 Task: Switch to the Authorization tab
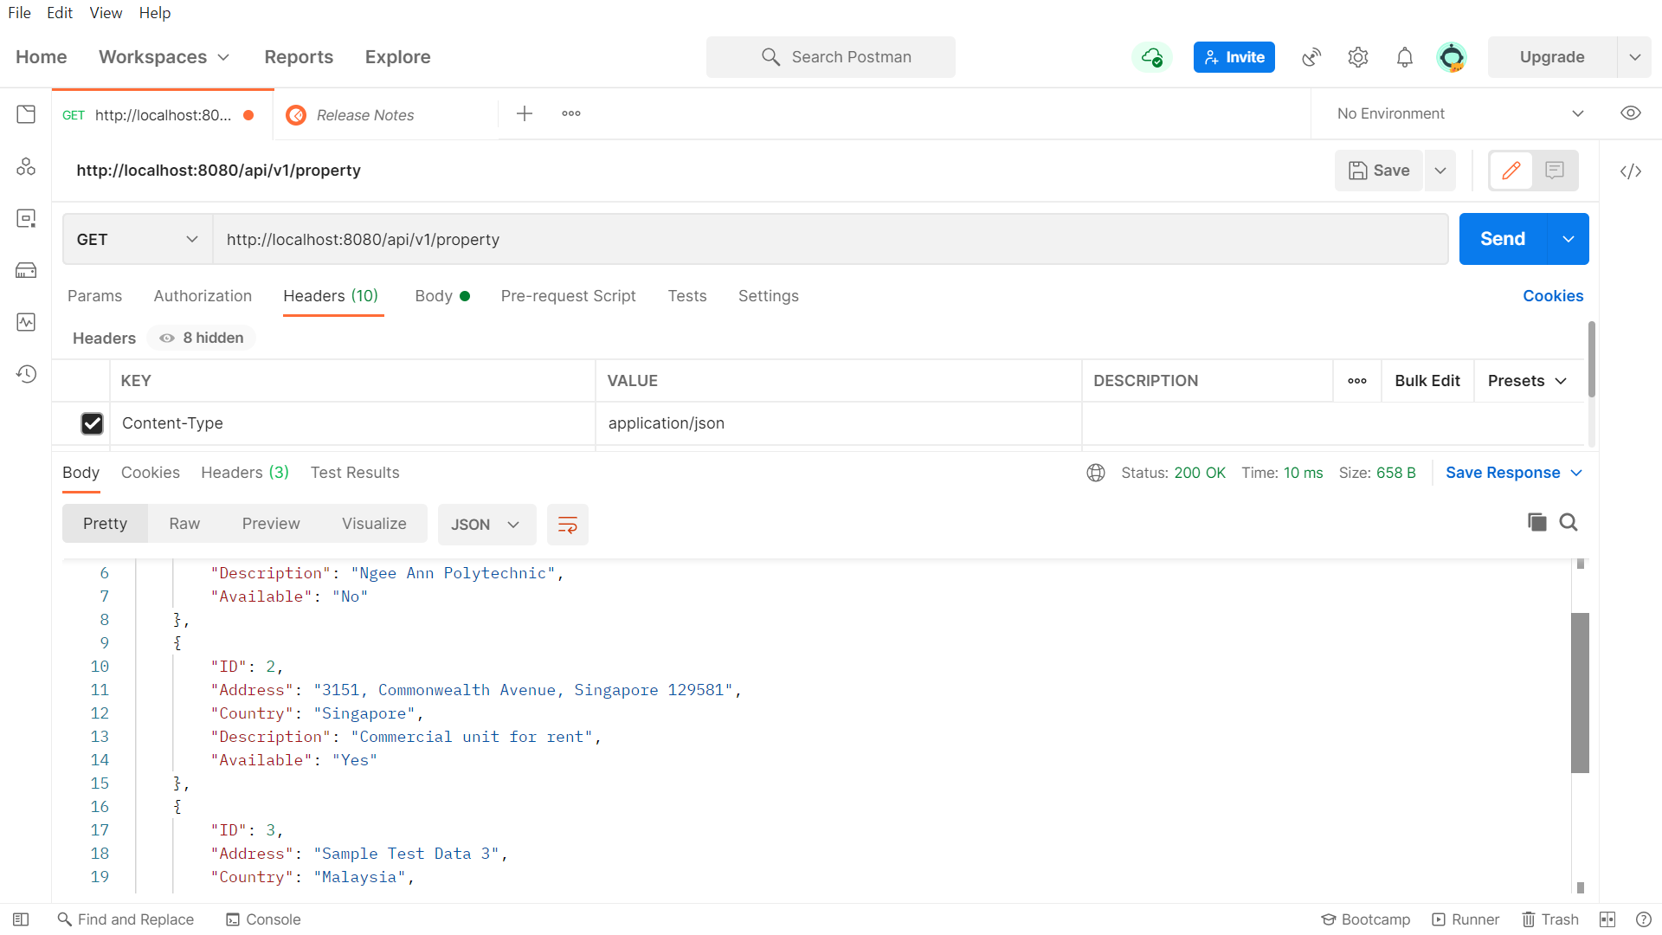click(x=203, y=296)
